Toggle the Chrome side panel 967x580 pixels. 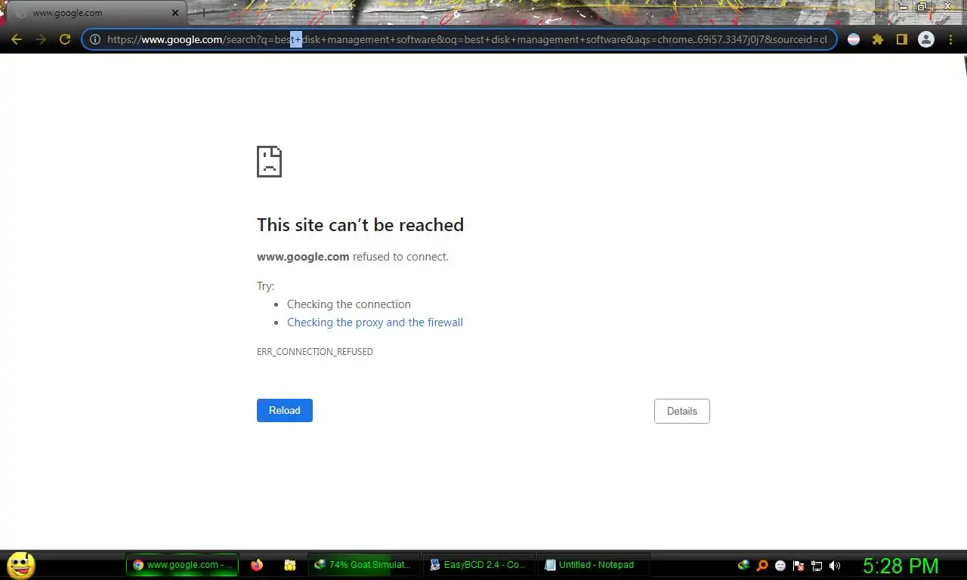pyautogui.click(x=901, y=39)
